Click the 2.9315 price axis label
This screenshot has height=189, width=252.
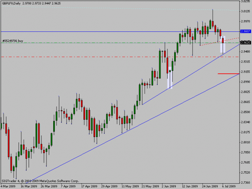pyautogui.click(x=246, y=62)
